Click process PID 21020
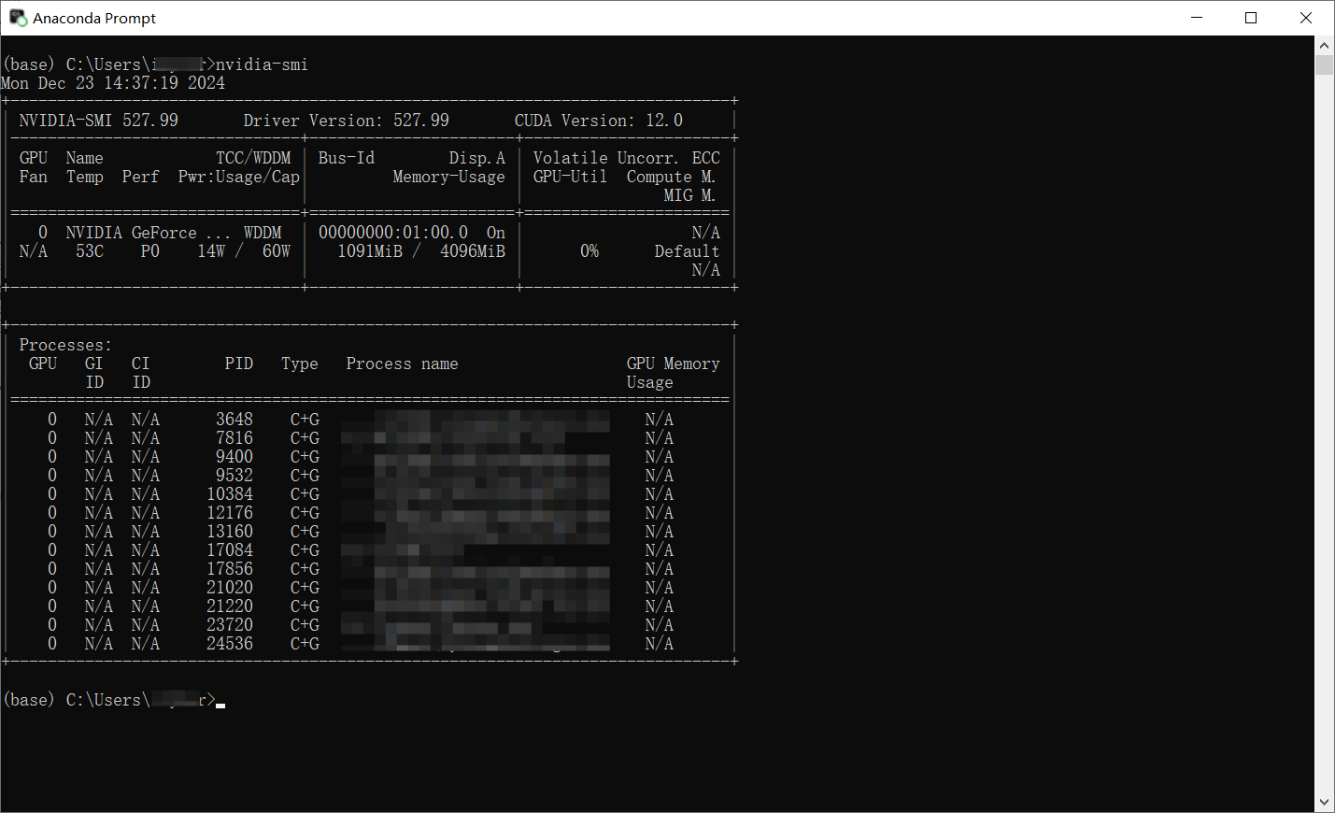 (x=230, y=588)
